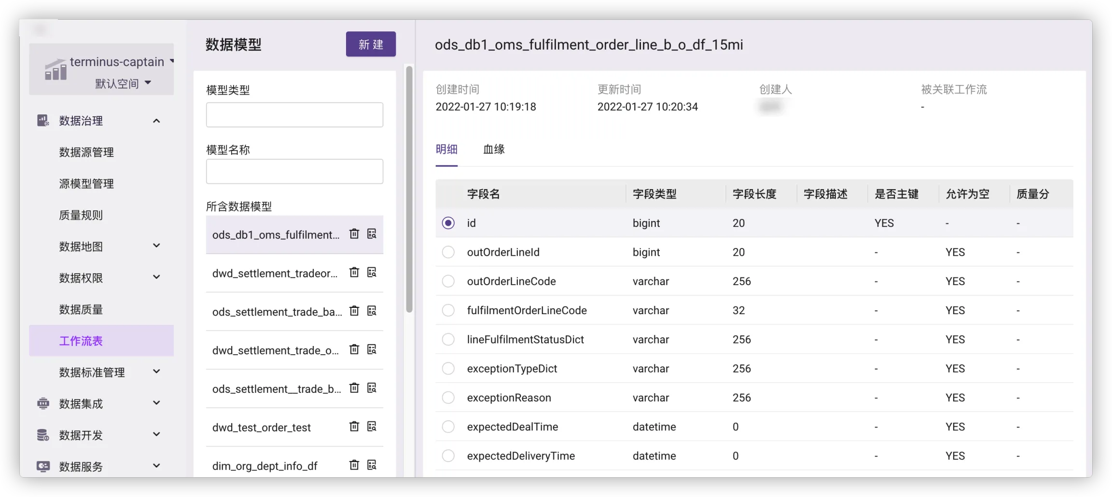Click the model list vertical scrollbar
Viewport: 1112px width, 497px height.
click(x=409, y=189)
